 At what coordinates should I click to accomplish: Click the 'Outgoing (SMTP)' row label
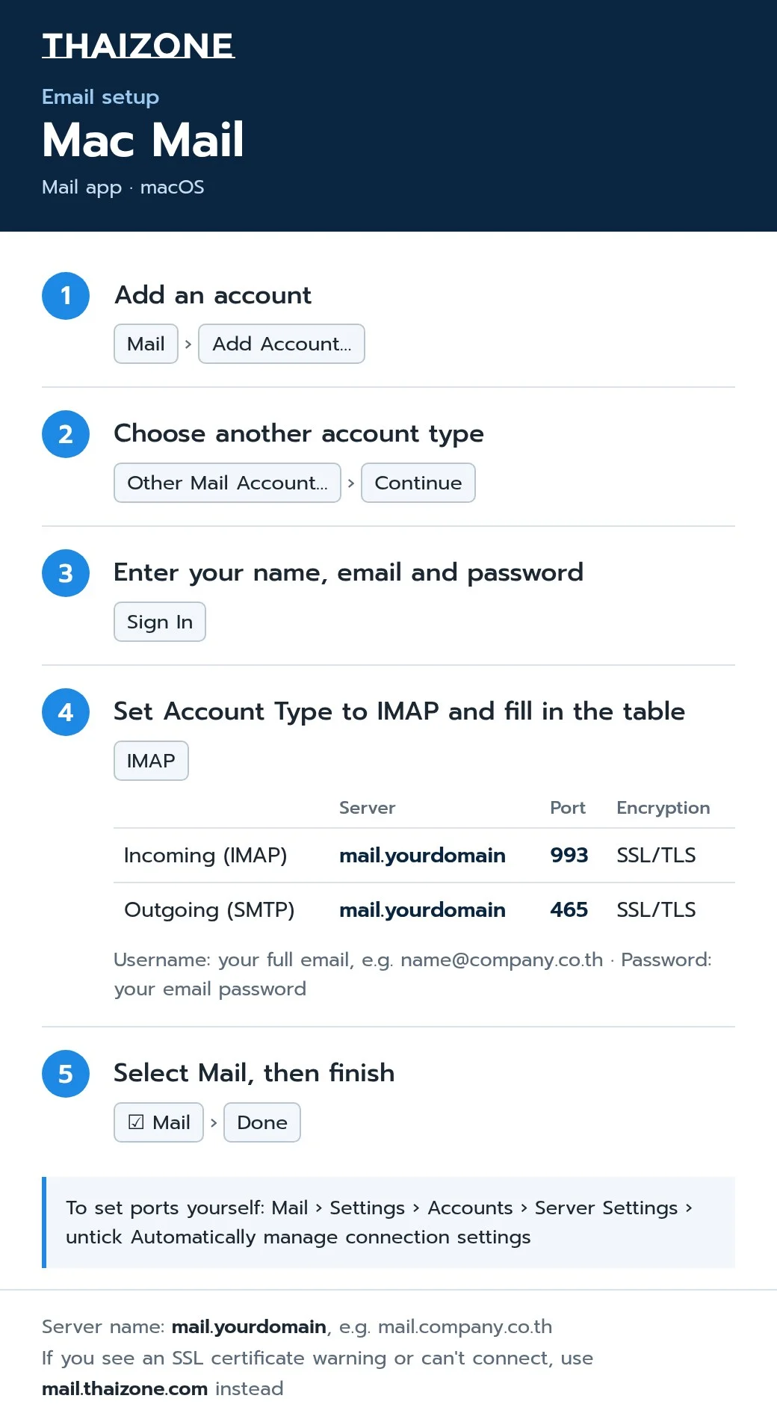click(209, 910)
